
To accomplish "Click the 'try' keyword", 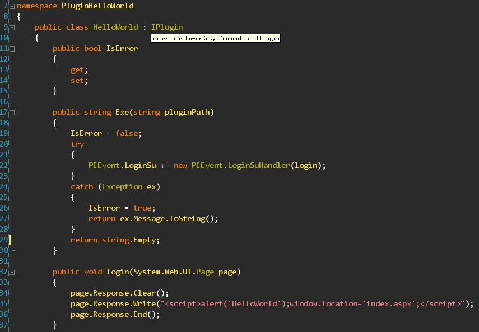I will click(77, 144).
